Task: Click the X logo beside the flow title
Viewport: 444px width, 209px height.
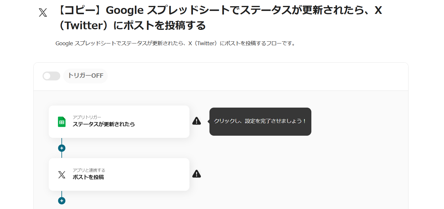Action: click(x=43, y=13)
